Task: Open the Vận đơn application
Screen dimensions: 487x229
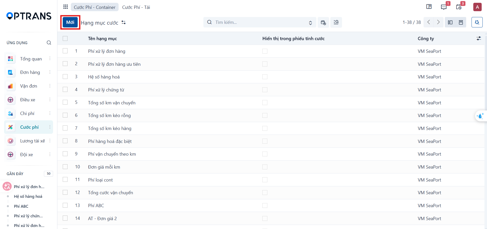Action: 28,86
